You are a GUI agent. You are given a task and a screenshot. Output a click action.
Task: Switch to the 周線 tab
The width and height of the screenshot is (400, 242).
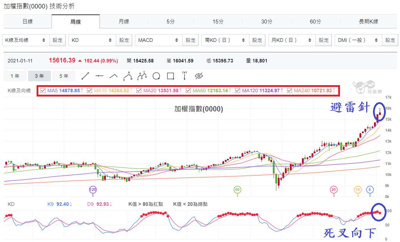(x=76, y=22)
